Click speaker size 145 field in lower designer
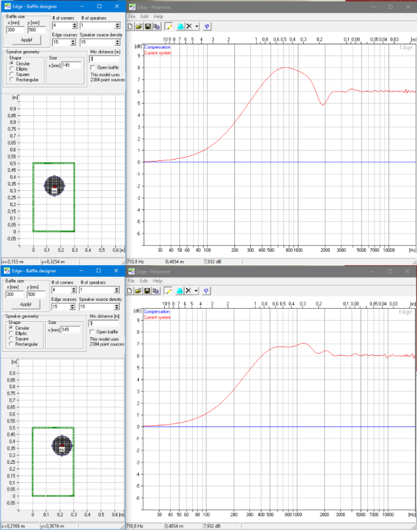 [x=71, y=329]
